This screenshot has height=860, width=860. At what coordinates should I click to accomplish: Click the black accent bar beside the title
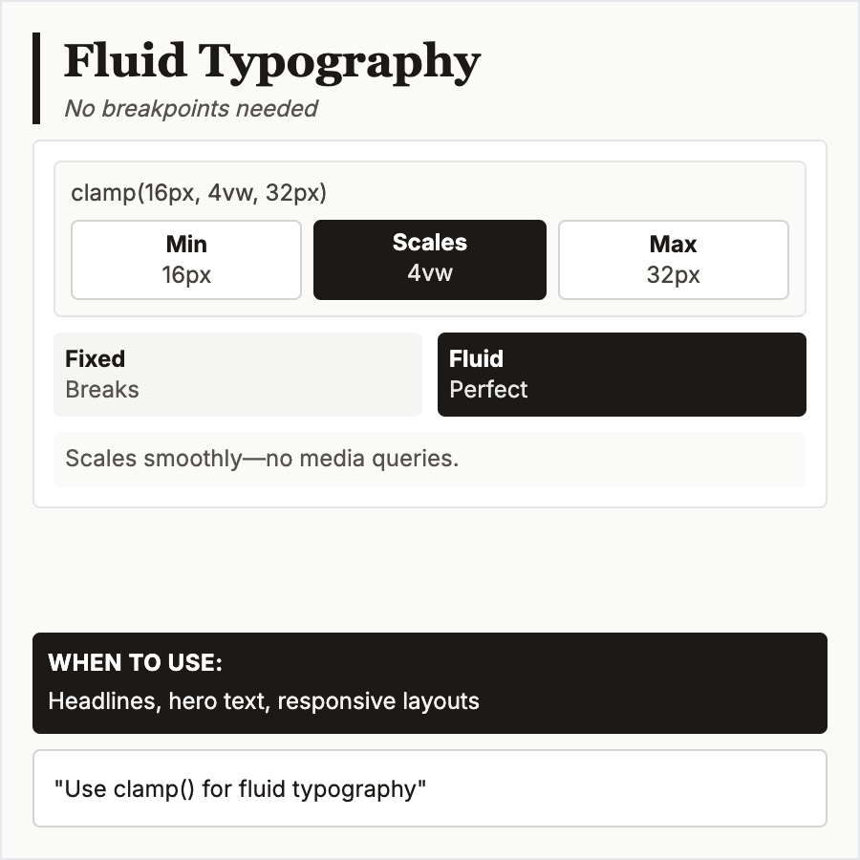36,77
